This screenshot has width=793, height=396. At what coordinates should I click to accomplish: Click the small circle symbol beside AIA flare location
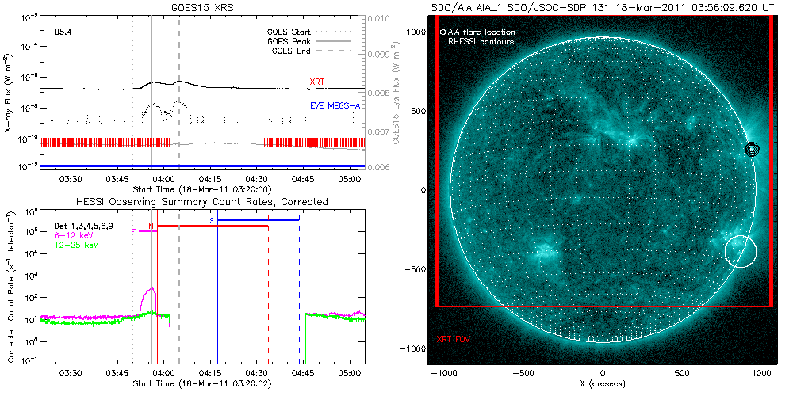(x=442, y=32)
